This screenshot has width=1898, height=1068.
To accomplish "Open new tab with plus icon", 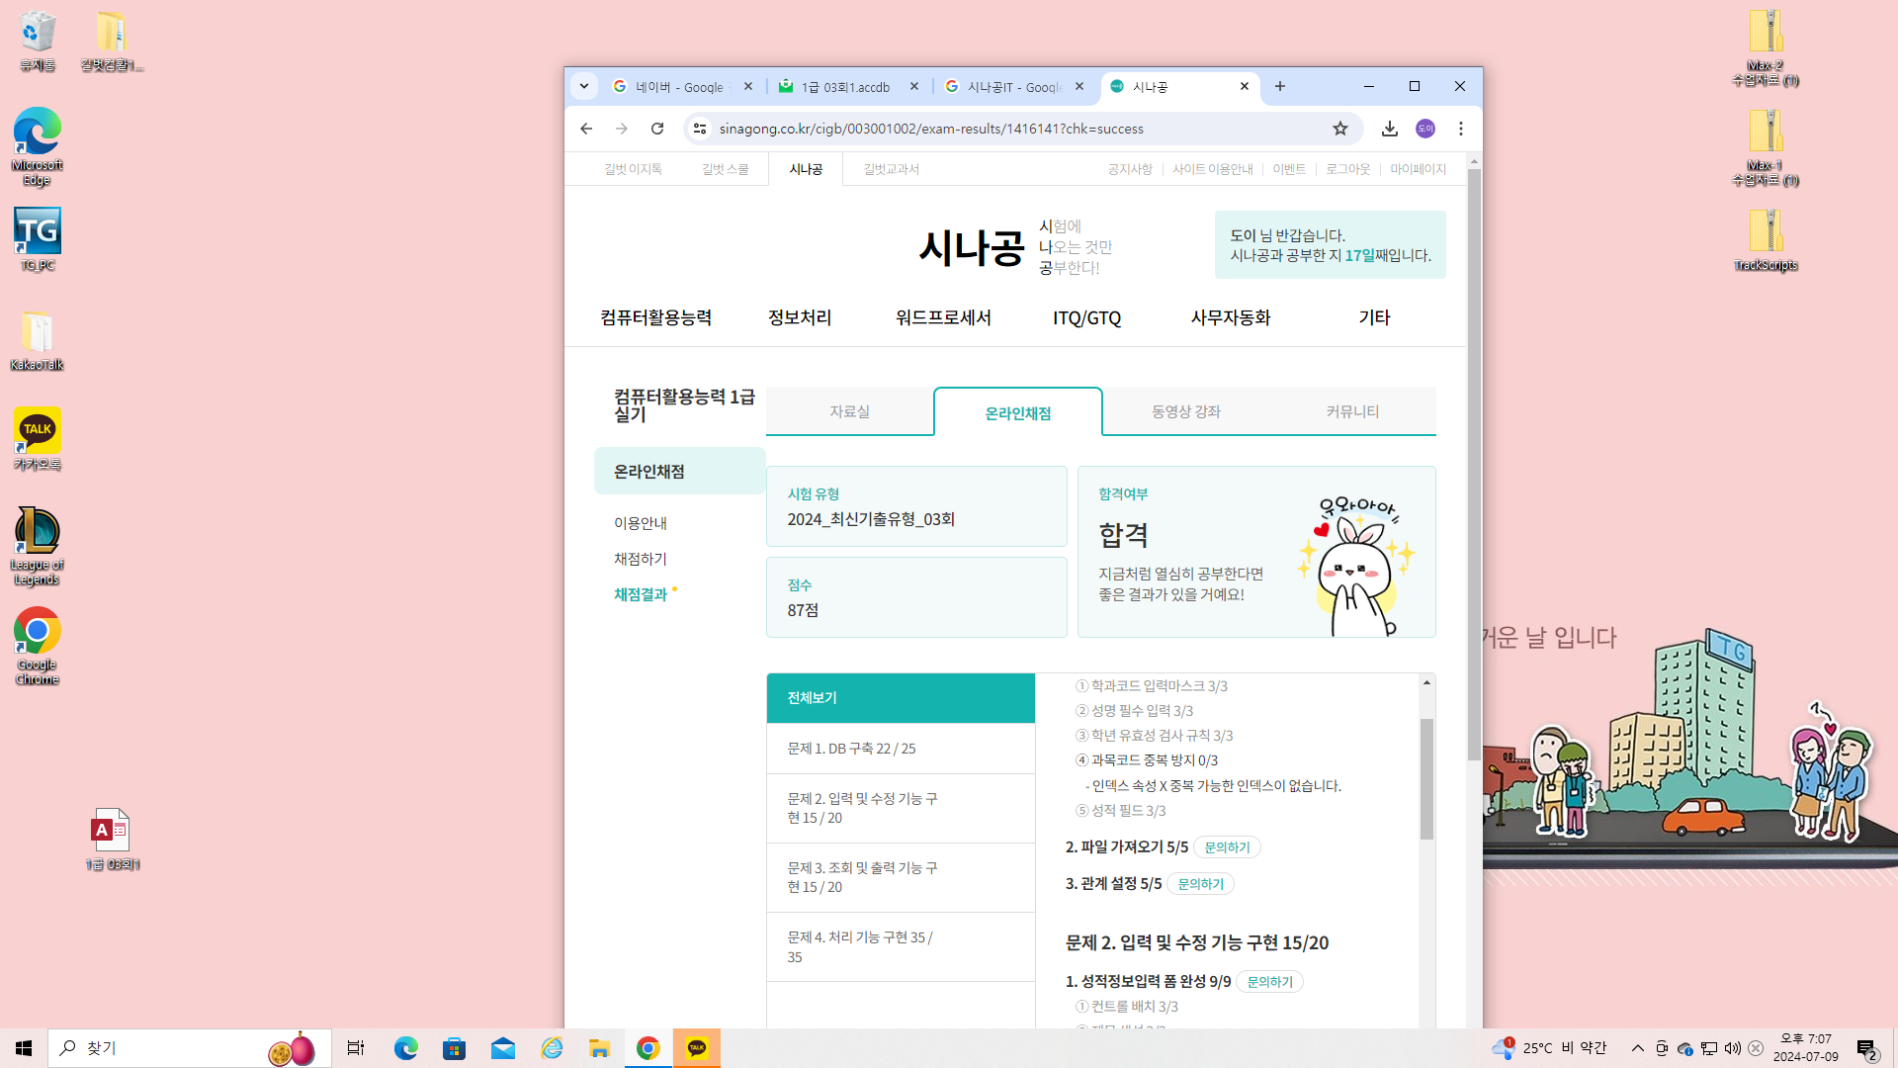I will pyautogui.click(x=1280, y=87).
